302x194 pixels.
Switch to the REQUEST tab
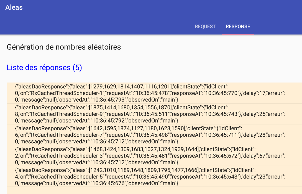[205, 26]
